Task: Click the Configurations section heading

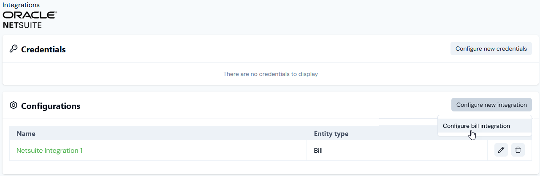Action: pyautogui.click(x=51, y=106)
